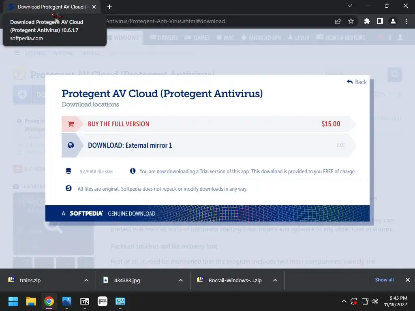Open the MAC category tab

click(226, 38)
